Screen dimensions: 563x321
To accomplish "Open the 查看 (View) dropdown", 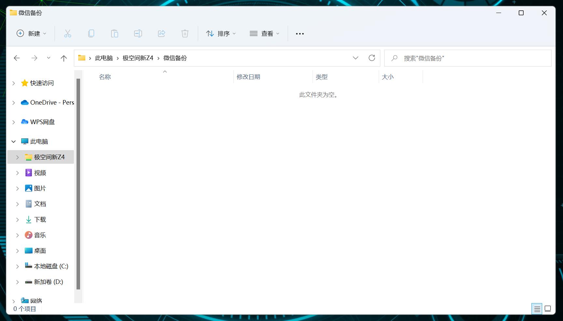I will 264,33.
